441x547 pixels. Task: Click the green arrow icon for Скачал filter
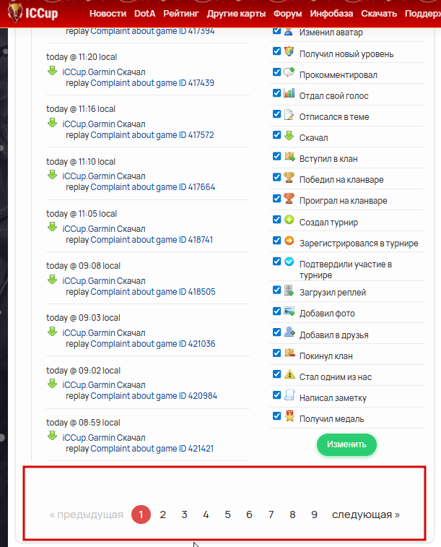[289, 135]
